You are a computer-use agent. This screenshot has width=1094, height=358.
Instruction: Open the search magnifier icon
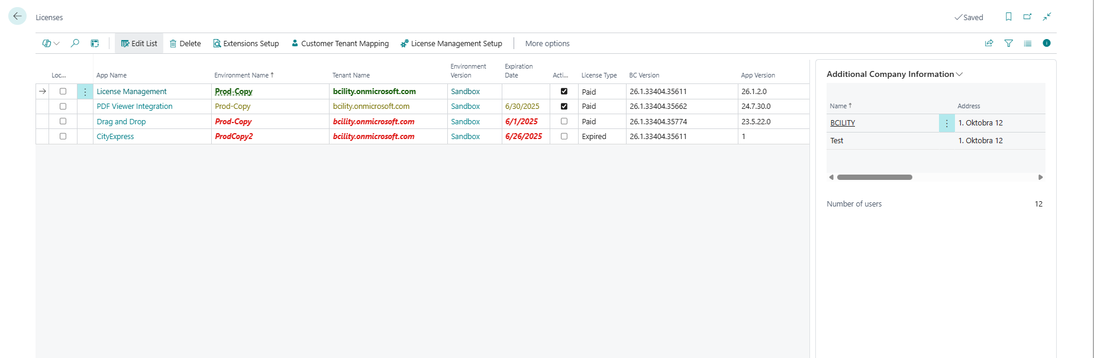75,43
